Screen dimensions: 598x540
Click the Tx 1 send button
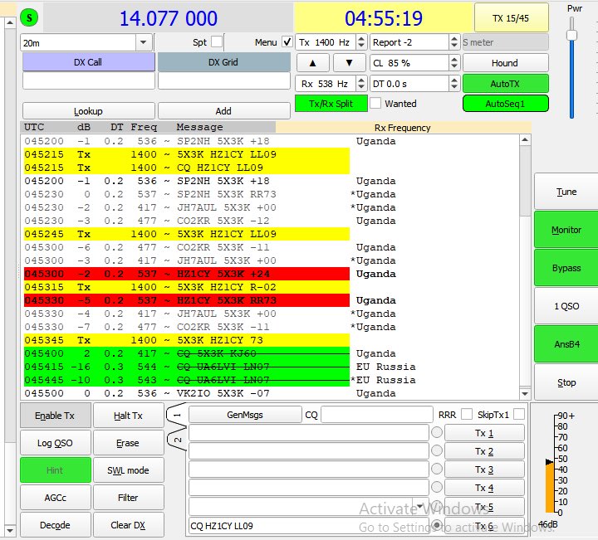(x=484, y=433)
